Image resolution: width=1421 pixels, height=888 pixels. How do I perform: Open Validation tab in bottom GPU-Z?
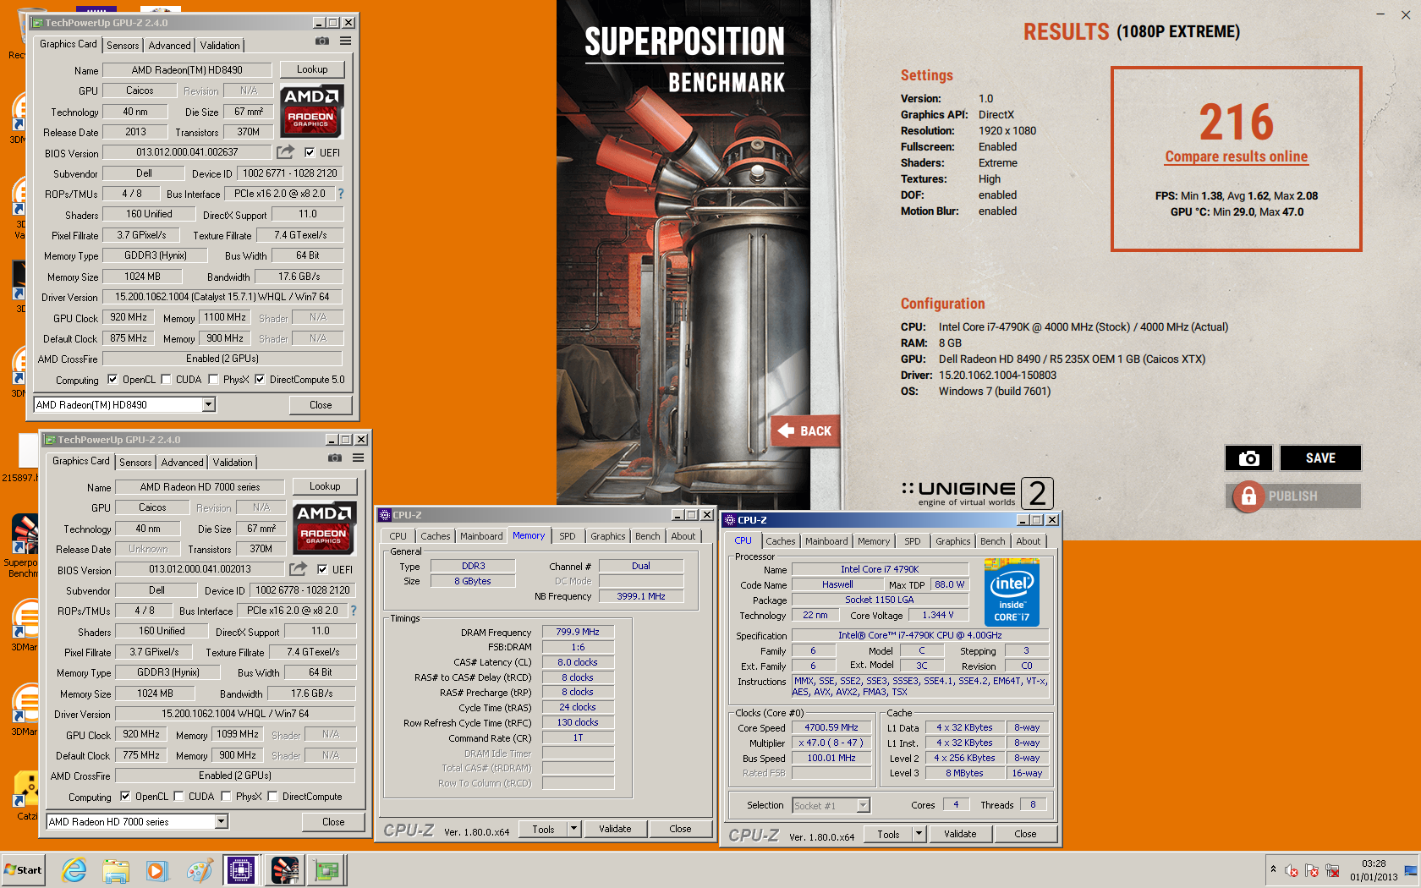pyautogui.click(x=233, y=463)
